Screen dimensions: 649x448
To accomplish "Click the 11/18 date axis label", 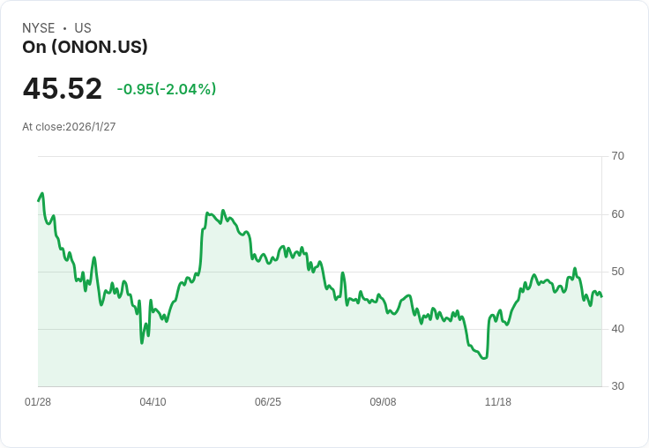I will (x=498, y=401).
